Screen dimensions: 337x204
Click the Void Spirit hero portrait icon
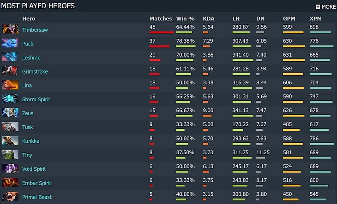pyautogui.click(x=10, y=169)
